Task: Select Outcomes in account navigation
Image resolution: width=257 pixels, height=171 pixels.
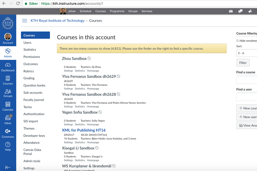Action: [x=31, y=64]
